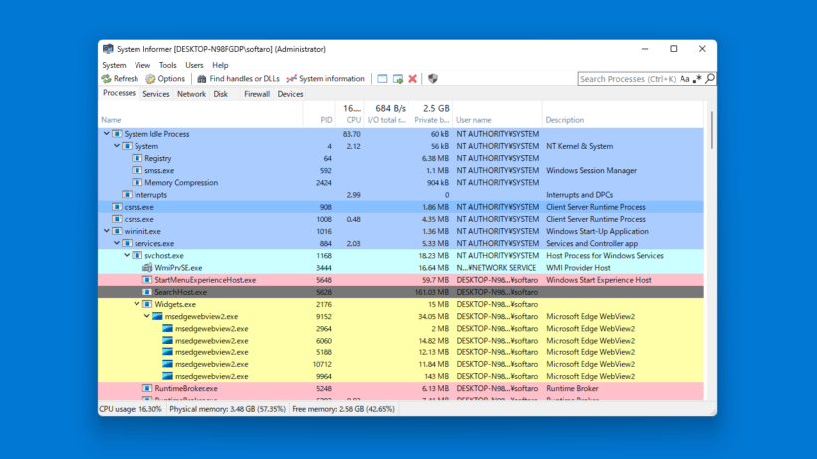817x459 pixels.
Task: Toggle the regex search option
Action: click(697, 79)
